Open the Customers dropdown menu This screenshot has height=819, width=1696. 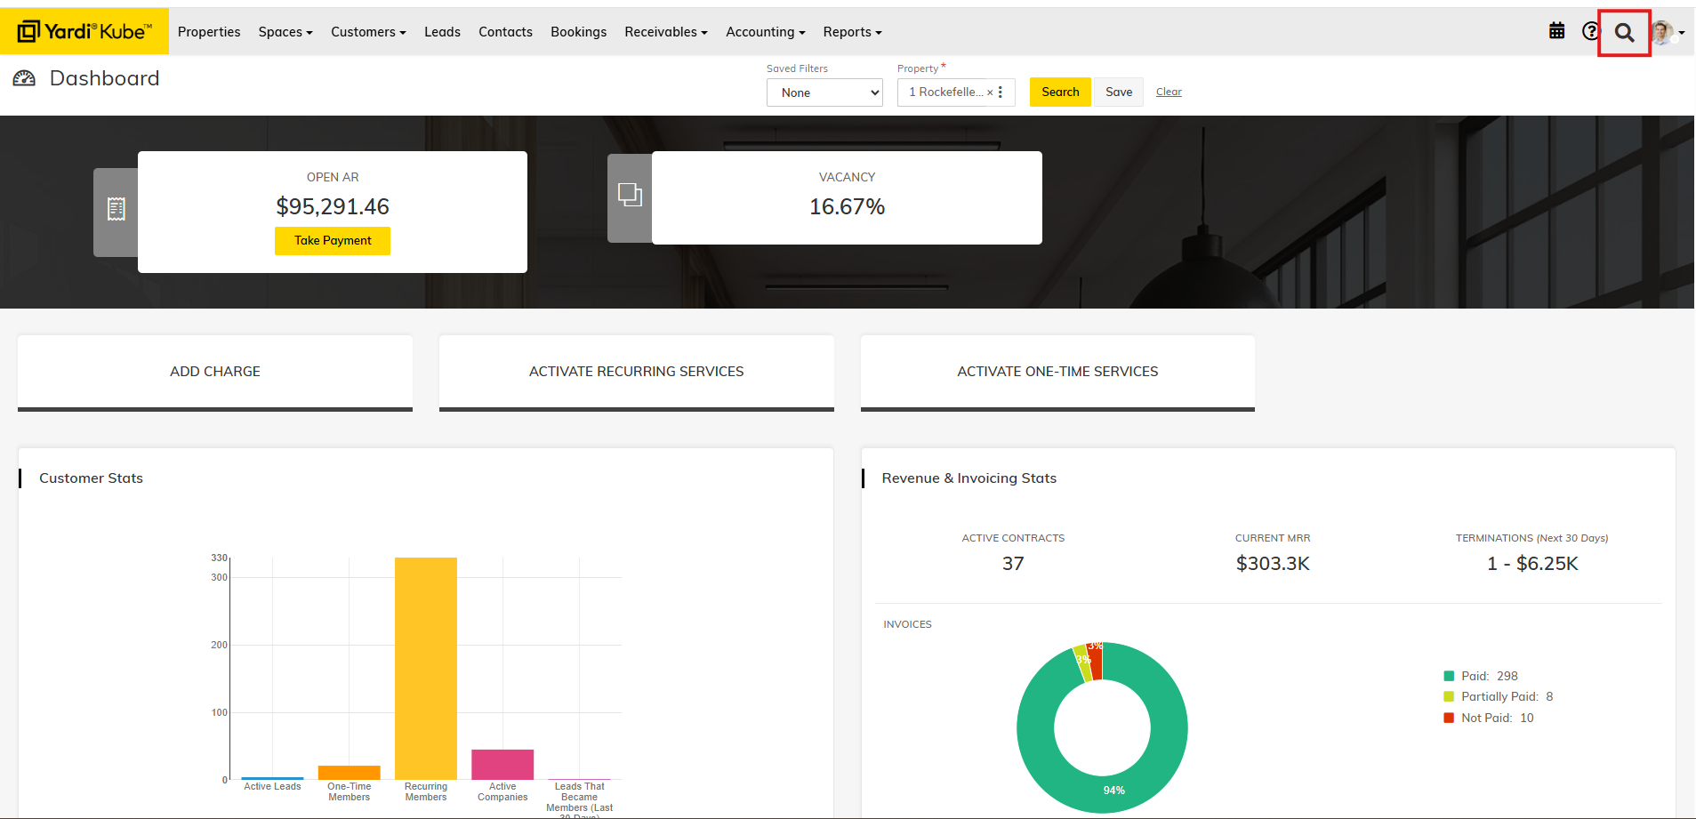(368, 32)
